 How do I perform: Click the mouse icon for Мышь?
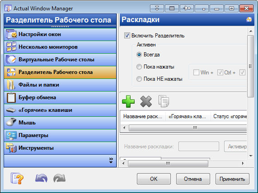11,123
